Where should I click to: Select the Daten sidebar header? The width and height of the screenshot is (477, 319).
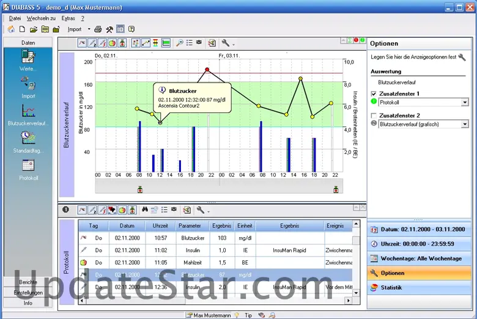pos(28,43)
